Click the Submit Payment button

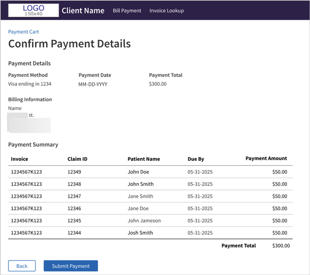pyautogui.click(x=71, y=266)
